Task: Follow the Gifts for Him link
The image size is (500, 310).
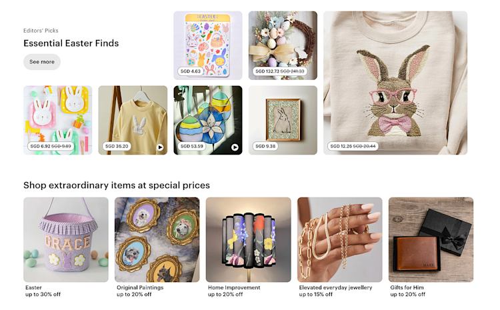Action: click(x=407, y=287)
